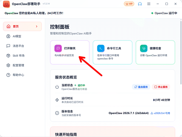Click the house icon beside 首页

8,26
